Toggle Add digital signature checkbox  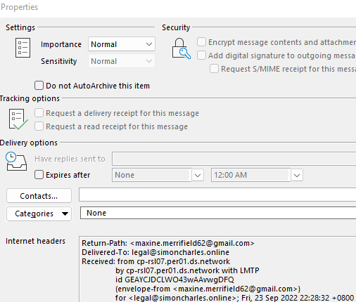point(201,55)
